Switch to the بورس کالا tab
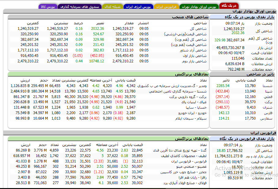Screen dimensions: 278x189 (48, 7)
